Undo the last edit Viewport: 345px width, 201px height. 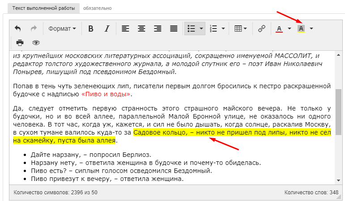tap(17, 29)
